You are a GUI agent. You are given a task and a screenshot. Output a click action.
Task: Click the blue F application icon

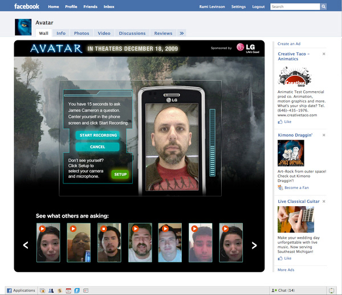(x=77, y=290)
